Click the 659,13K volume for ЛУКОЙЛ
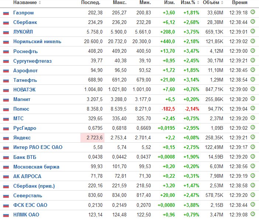Image resolution: width=259 pixels, height=219 pixels. tap(214, 32)
